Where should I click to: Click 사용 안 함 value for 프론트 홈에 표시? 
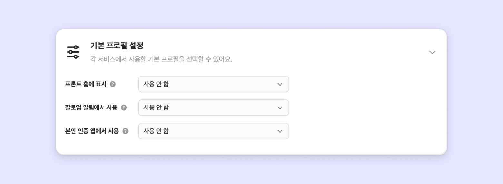(x=156, y=84)
